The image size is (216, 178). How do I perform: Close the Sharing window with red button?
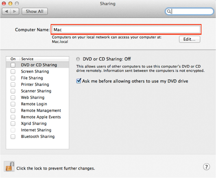click(x=4, y=3)
